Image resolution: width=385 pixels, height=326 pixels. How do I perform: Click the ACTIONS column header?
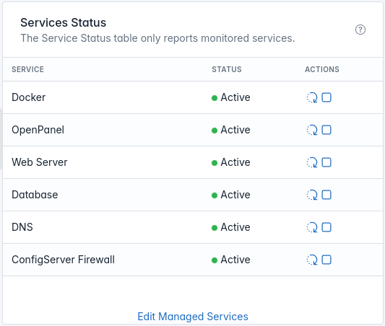(322, 69)
